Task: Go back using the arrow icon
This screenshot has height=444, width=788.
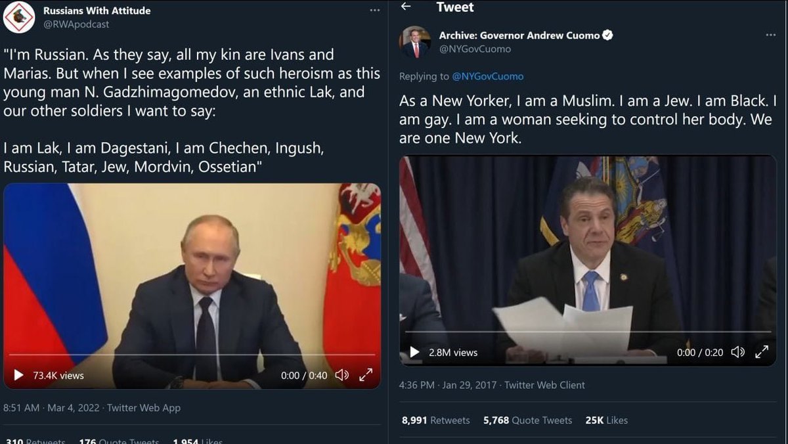Action: 406,7
